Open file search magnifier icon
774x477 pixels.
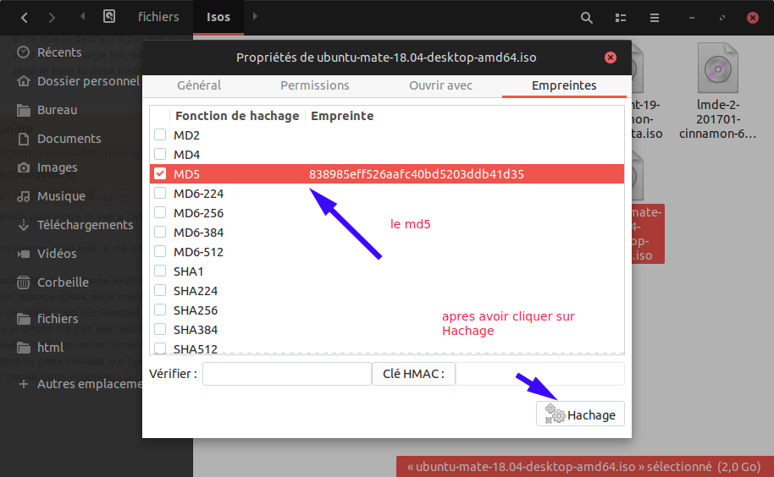coord(586,18)
